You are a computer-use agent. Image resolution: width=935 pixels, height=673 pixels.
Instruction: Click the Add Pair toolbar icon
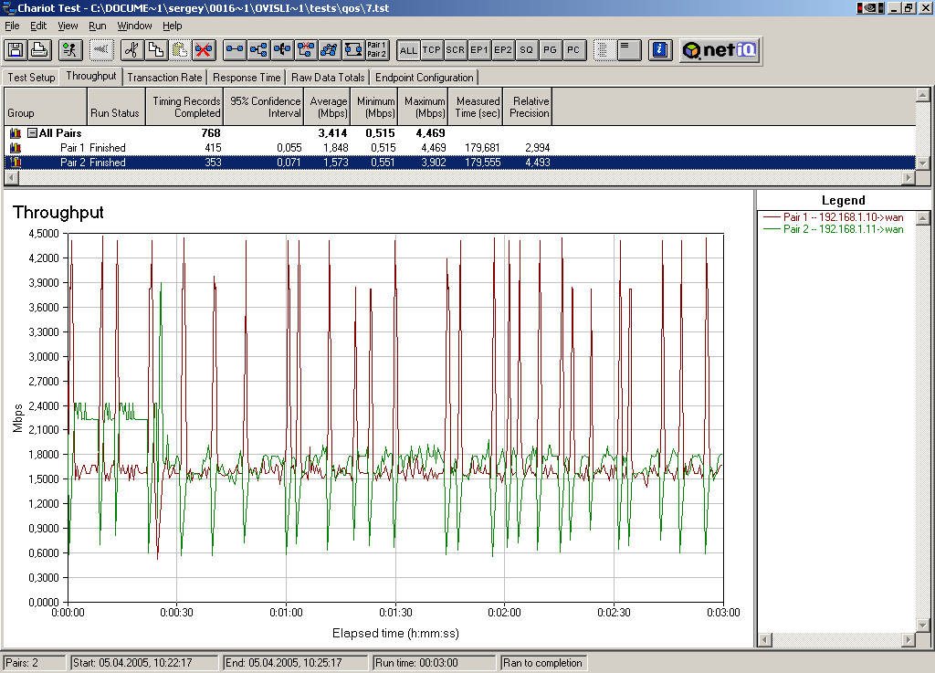coord(235,50)
